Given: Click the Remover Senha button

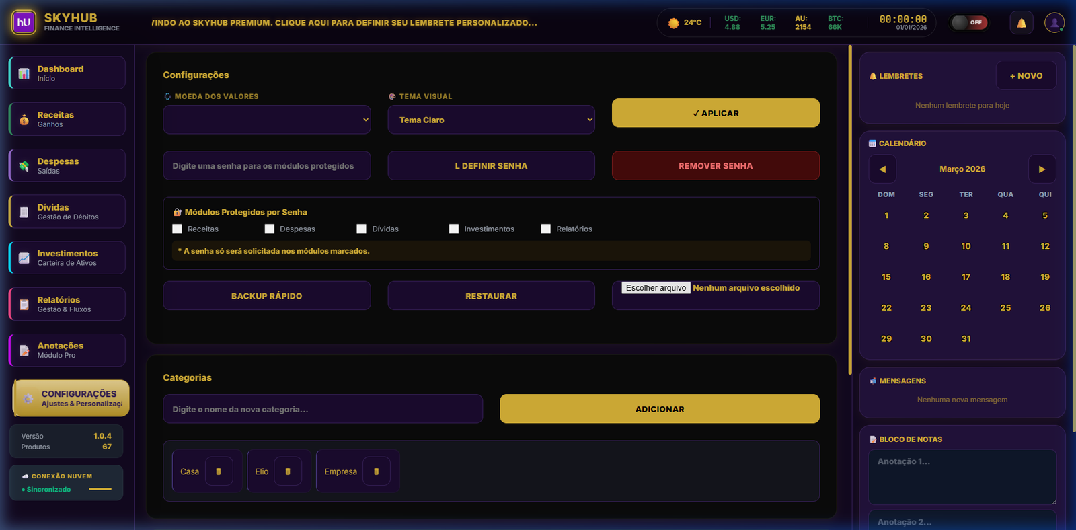Looking at the screenshot, I should click(715, 166).
